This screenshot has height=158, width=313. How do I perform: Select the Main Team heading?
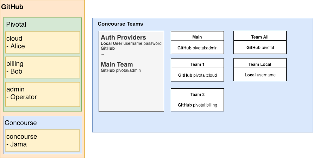(x=117, y=64)
